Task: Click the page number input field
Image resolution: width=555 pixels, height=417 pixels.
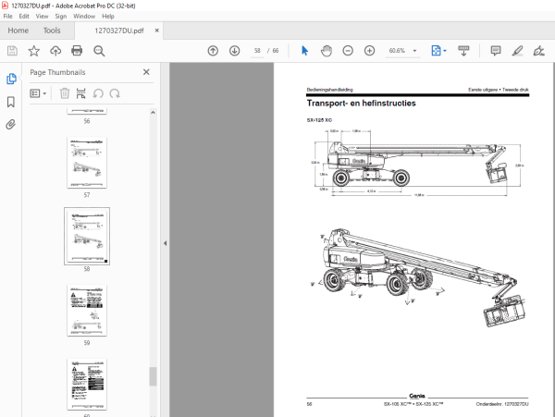Action: point(257,51)
